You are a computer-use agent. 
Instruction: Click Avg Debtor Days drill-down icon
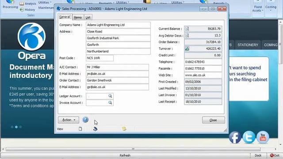(x=187, y=35)
